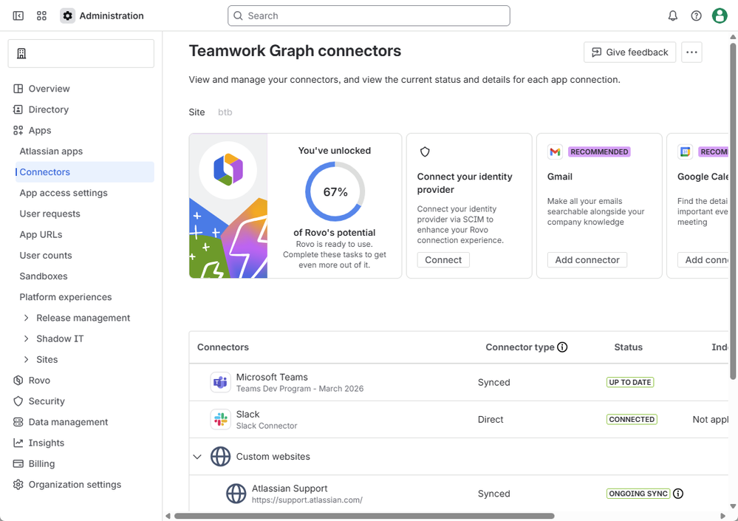Click the organization building icon
This screenshot has height=521, width=738.
[21, 53]
